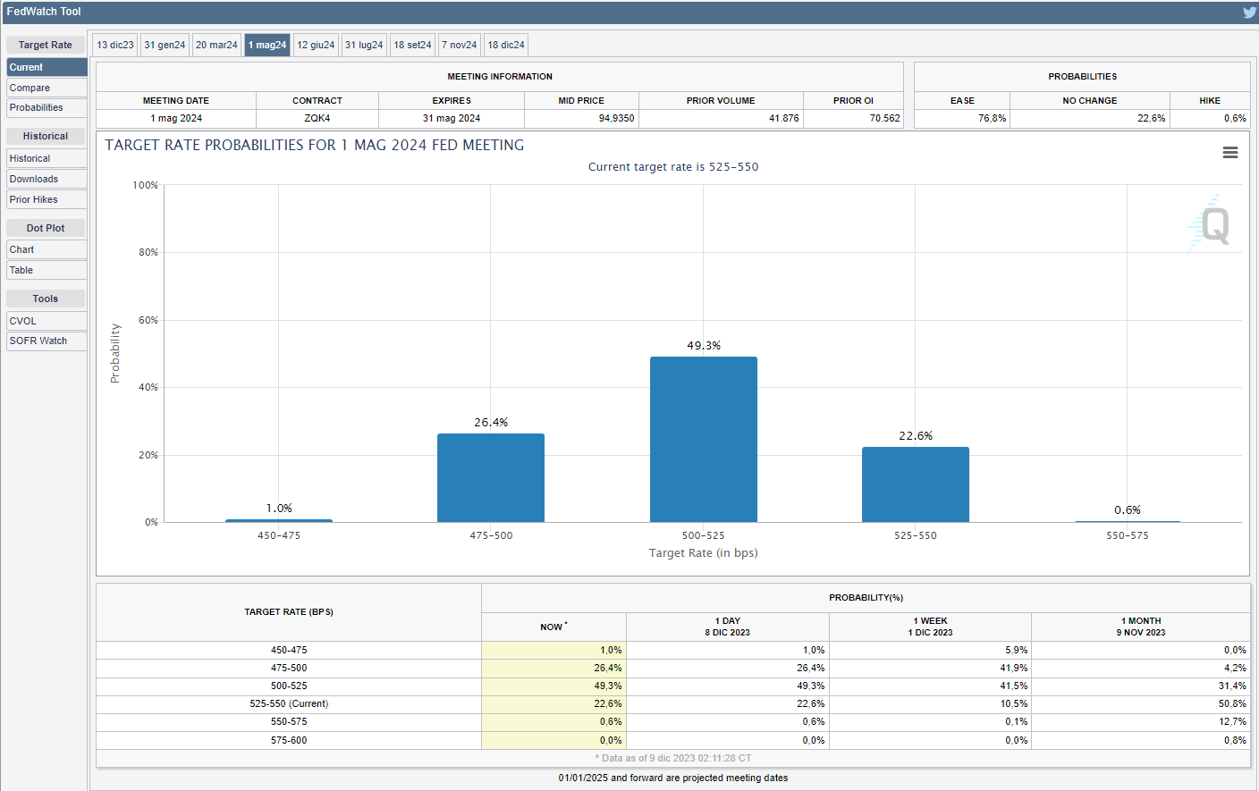This screenshot has height=791, width=1259.
Task: Open the Compare view in sidebar
Action: [x=46, y=88]
